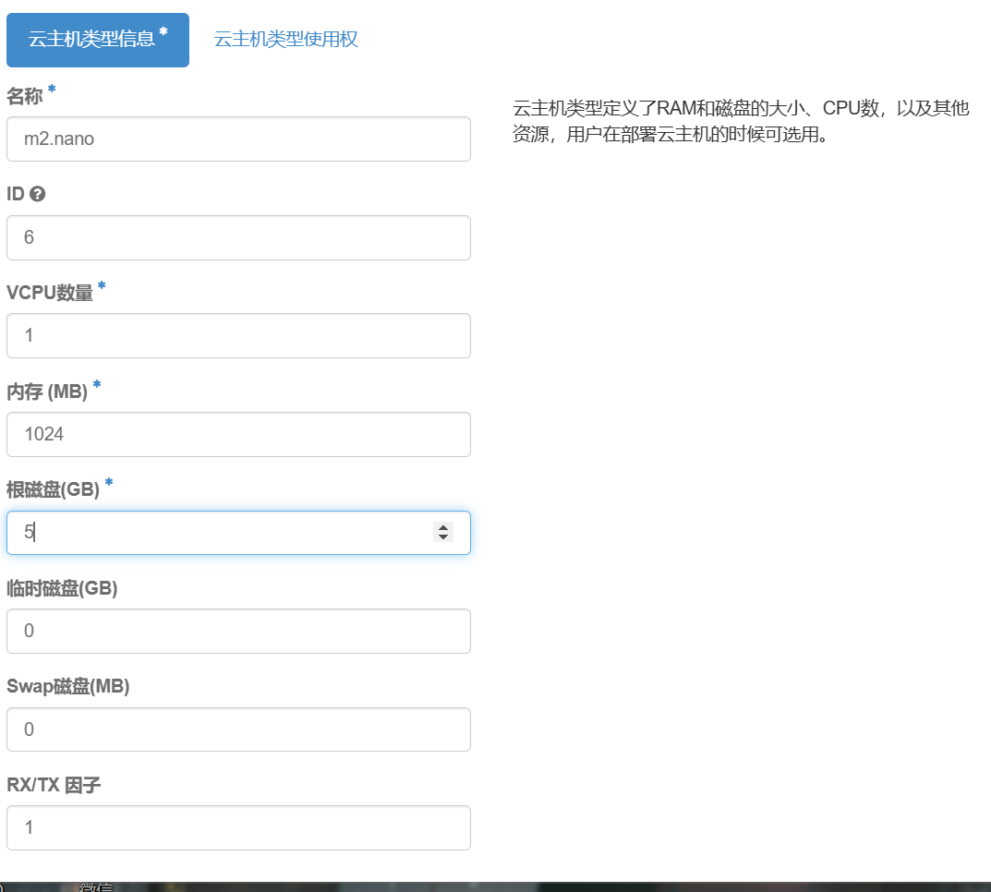Viewport: 991px width, 892px height.
Task: Click the 临时磁盘(GB) label
Action: tap(62, 588)
